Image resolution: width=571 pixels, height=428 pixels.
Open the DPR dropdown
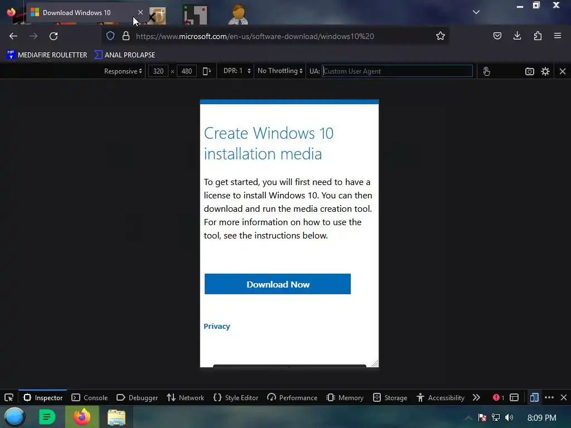[x=237, y=71]
